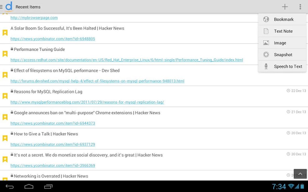Tap the Android Back button
Screen dimensions: 308x192
tap(10, 186)
